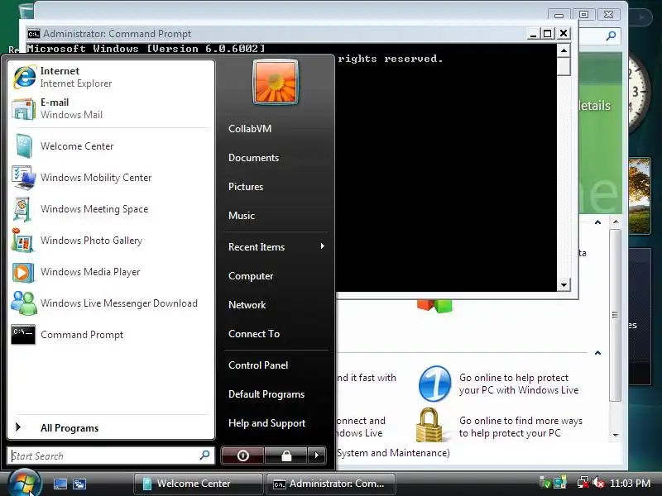The image size is (662, 496).
Task: Click the power button in Start menu
Action: (x=242, y=455)
